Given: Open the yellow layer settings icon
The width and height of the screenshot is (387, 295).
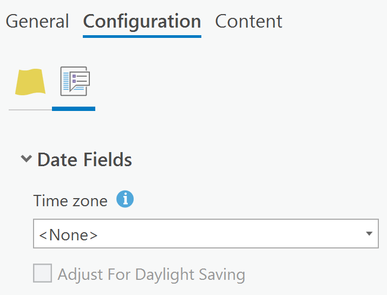Looking at the screenshot, I should [x=30, y=82].
